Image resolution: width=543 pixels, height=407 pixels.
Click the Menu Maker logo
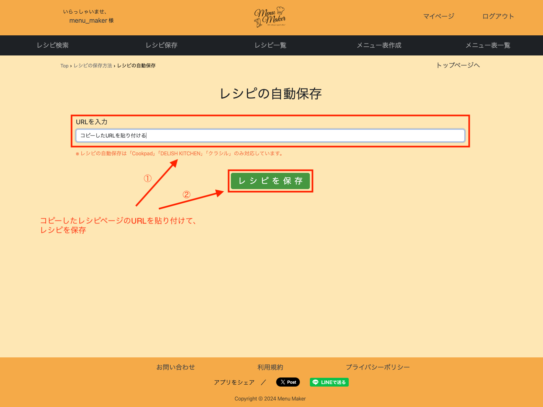tap(270, 17)
